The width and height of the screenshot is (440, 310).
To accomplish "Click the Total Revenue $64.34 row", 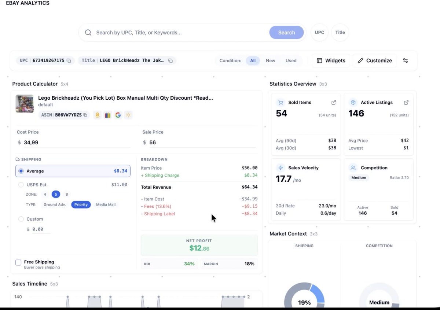I will (x=199, y=187).
